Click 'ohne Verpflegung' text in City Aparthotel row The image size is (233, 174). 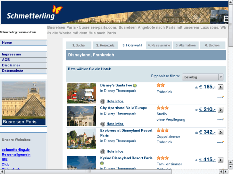pyautogui.click(x=171, y=119)
